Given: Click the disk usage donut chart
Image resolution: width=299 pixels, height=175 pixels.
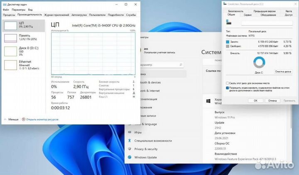Looking at the screenshot, I should (259, 62).
